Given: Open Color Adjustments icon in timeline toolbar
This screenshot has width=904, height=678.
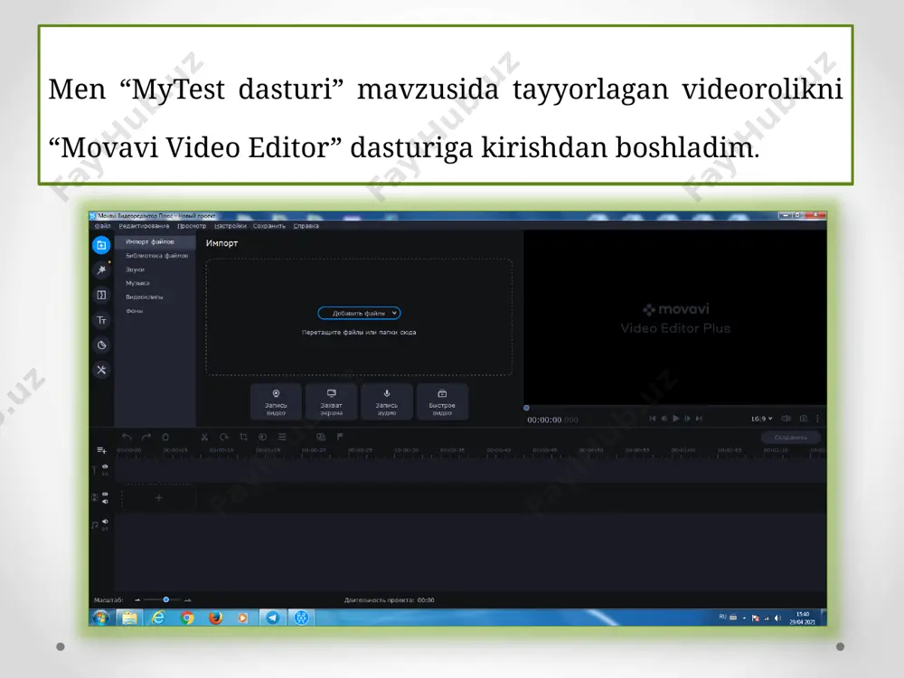Looking at the screenshot, I should pos(262,437).
